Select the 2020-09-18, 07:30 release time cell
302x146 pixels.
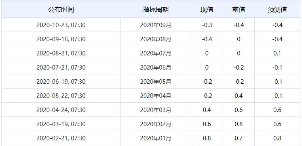click(61, 39)
